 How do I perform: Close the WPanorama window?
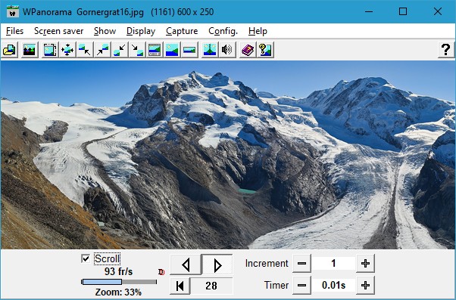tap(437, 11)
